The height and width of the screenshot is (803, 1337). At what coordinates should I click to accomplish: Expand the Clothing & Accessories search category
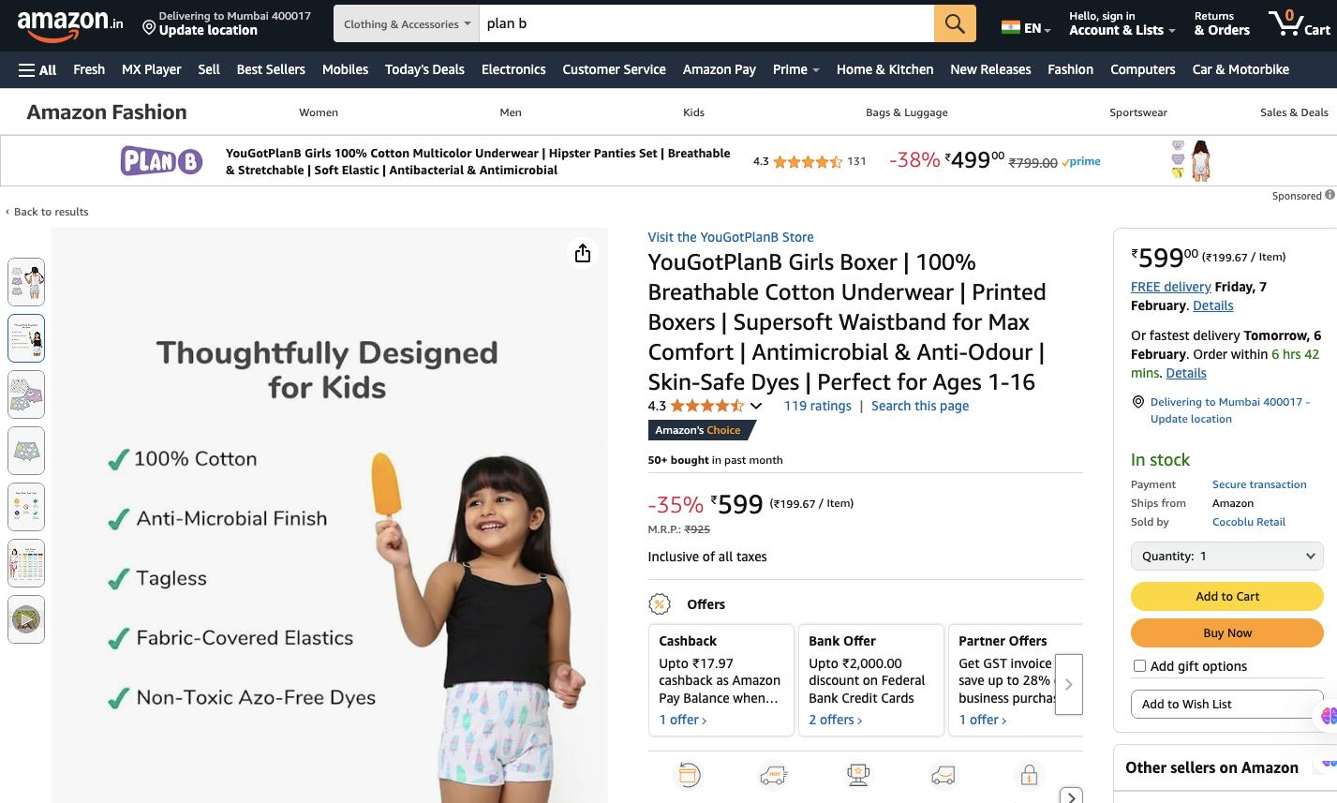(x=407, y=23)
